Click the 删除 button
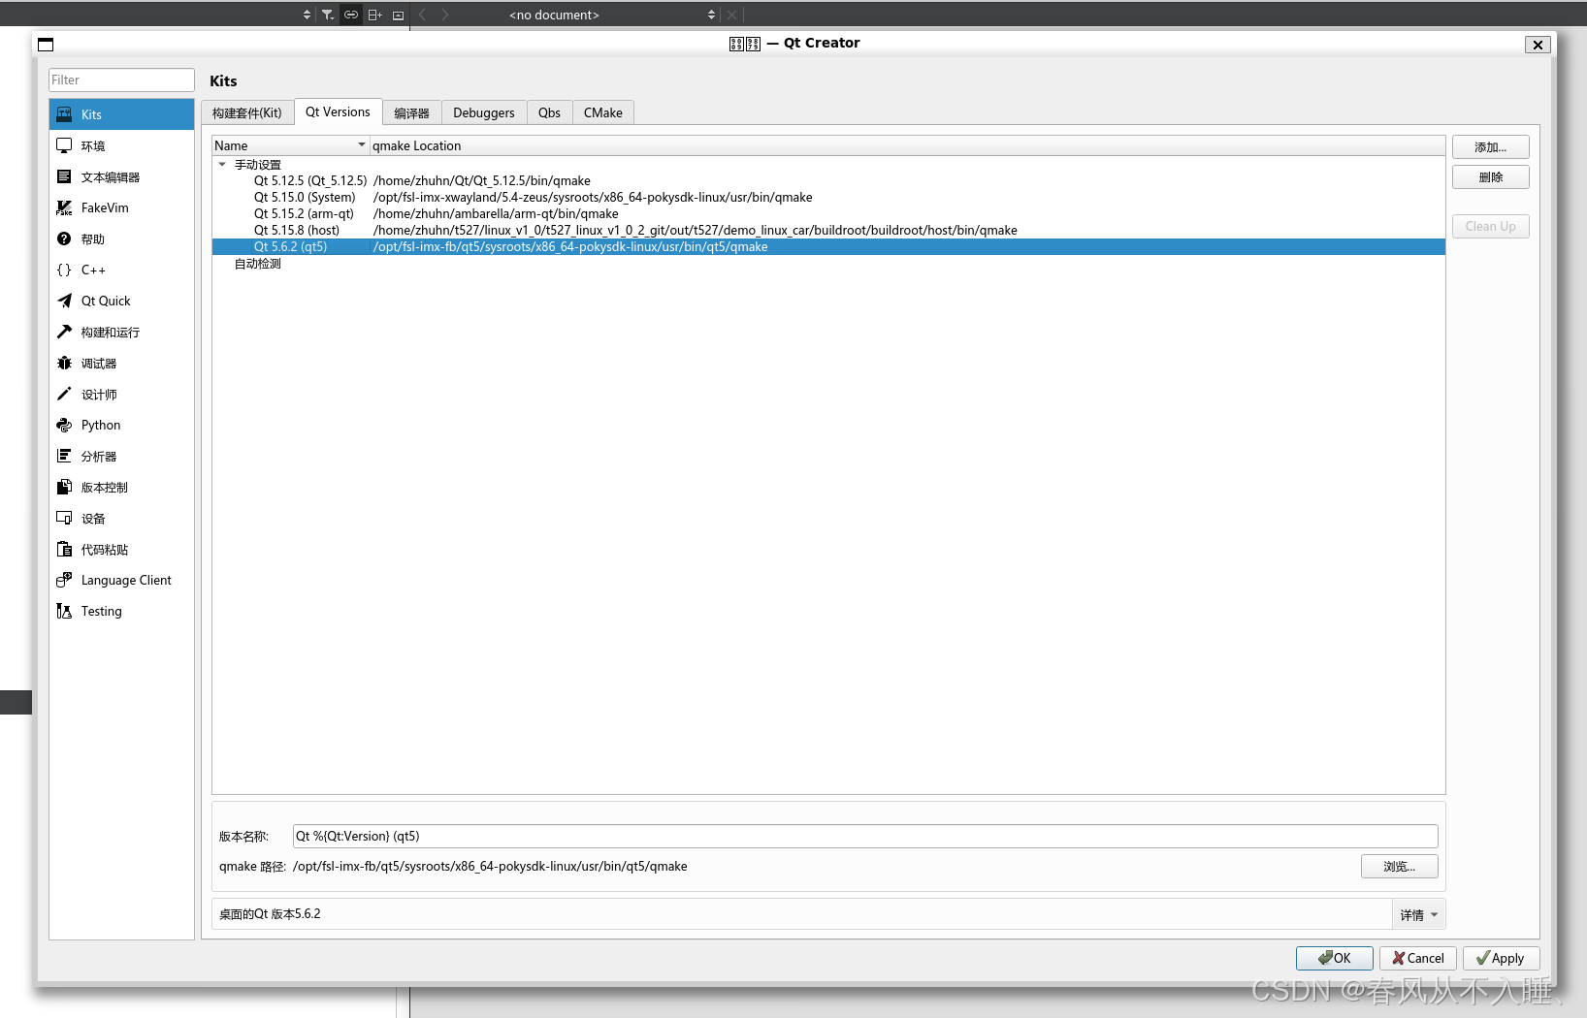This screenshot has height=1018, width=1587. pos(1491,177)
